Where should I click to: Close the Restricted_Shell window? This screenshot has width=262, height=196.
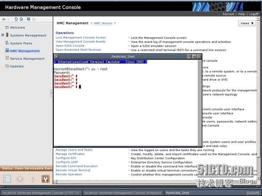tap(199, 57)
